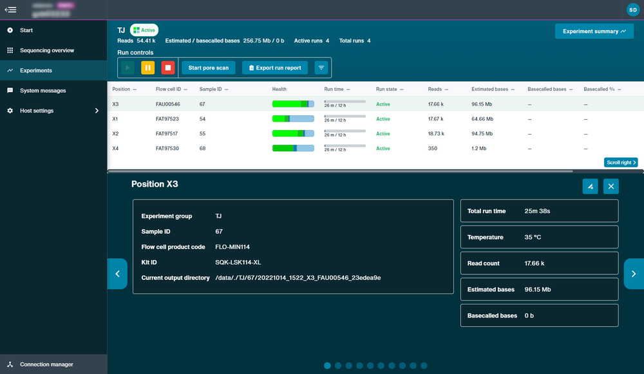Select the third pagination dot at the bottom
This screenshot has height=374, width=644.
click(x=348, y=366)
